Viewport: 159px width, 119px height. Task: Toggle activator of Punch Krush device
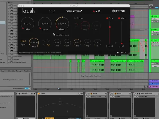111,94
